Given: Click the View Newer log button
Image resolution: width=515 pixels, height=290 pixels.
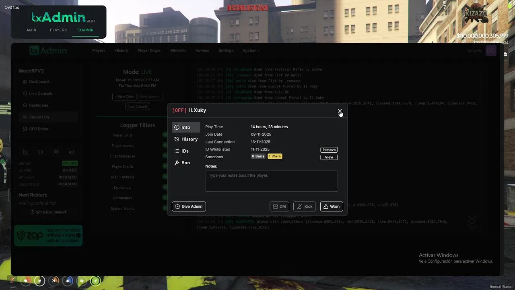Looking at the screenshot, I should click(149, 97).
